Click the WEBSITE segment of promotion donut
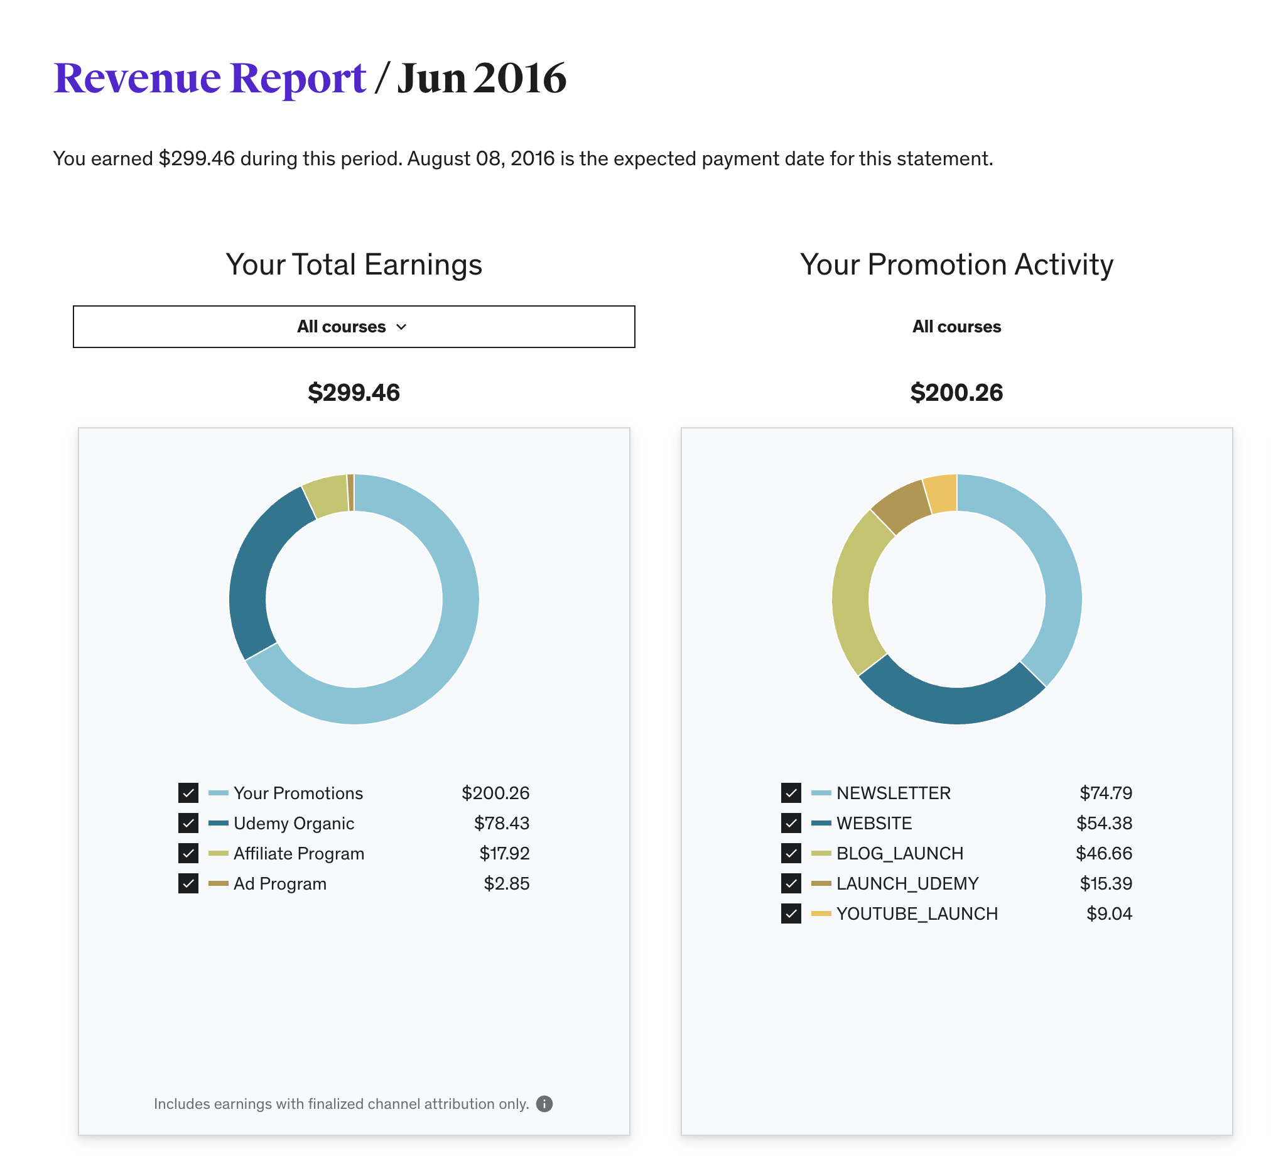Viewport: 1271px width, 1156px height. 952,704
